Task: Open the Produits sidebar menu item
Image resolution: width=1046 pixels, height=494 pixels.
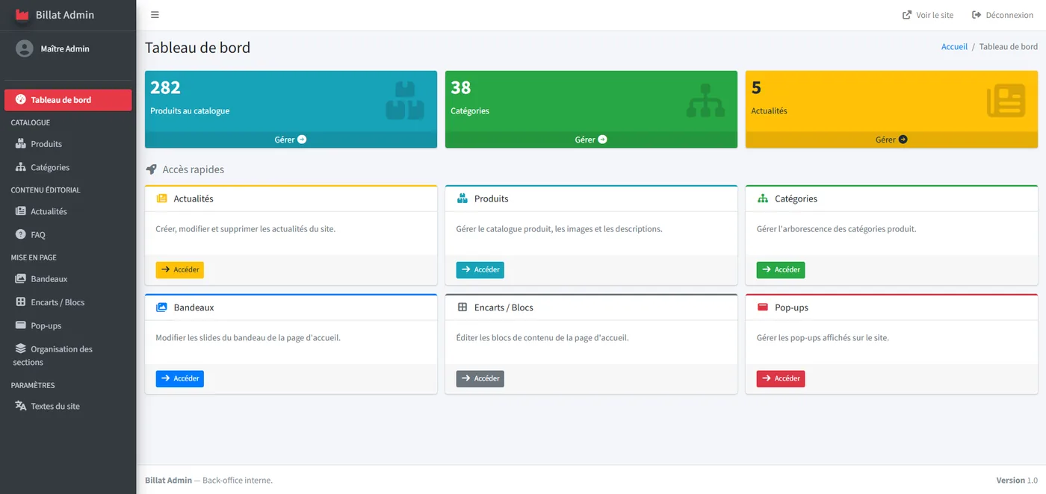Action: click(x=68, y=144)
